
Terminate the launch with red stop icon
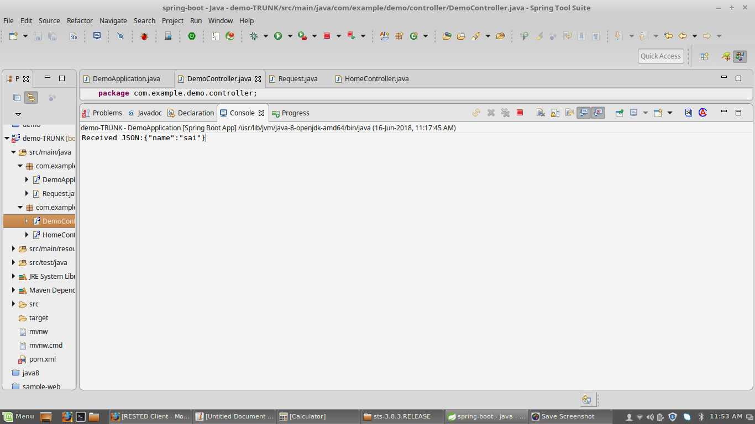pos(518,113)
